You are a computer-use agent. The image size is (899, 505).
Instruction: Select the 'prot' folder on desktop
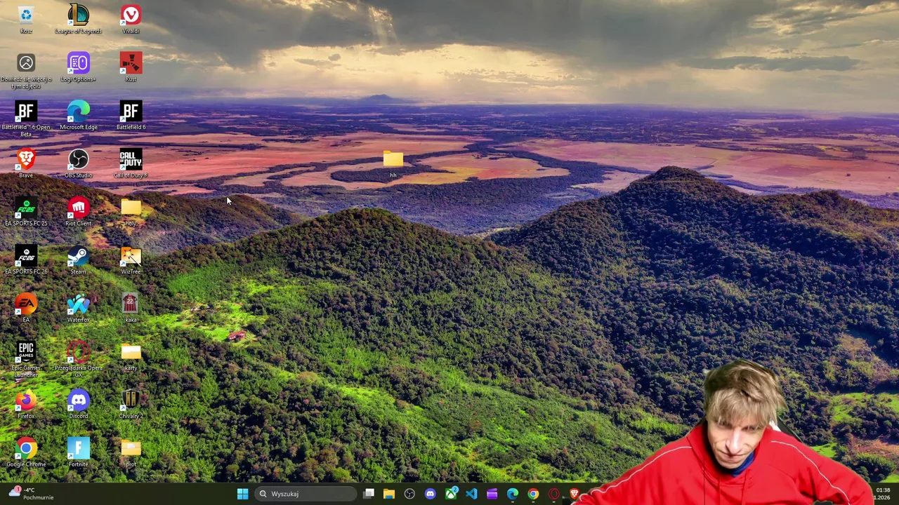131,452
